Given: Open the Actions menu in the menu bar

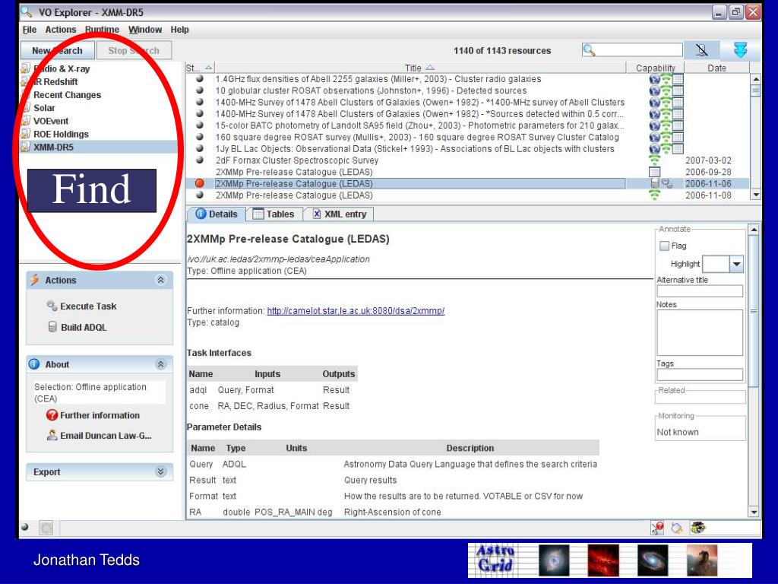Looking at the screenshot, I should coord(61,30).
